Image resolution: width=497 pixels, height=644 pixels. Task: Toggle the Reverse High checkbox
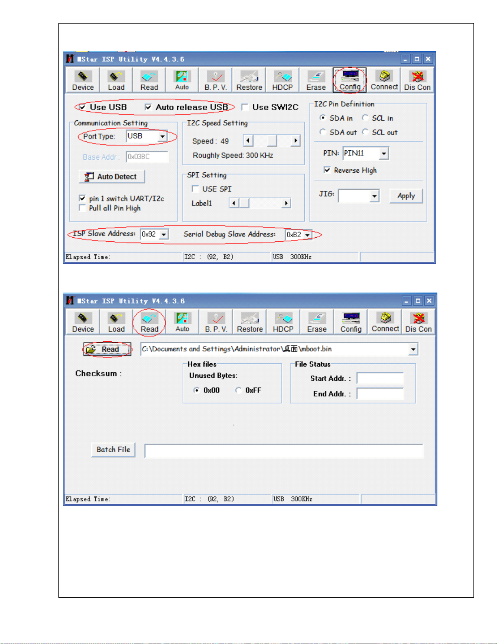pos(327,170)
